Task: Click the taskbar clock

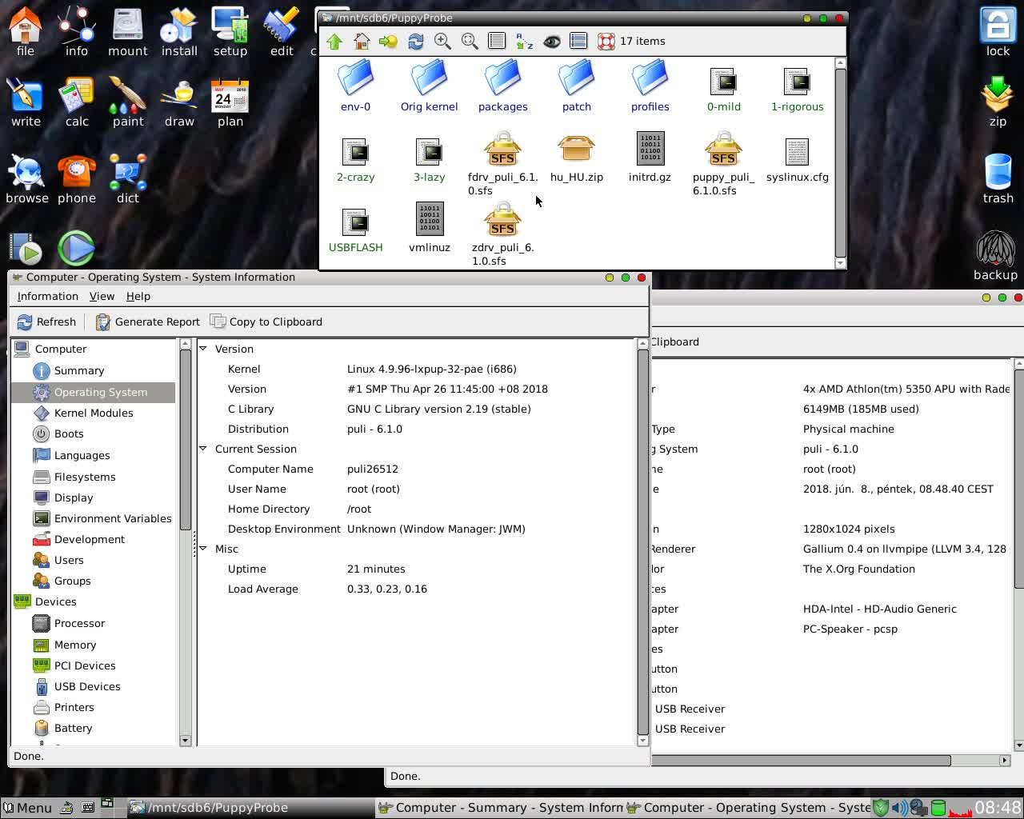Action: pos(998,808)
